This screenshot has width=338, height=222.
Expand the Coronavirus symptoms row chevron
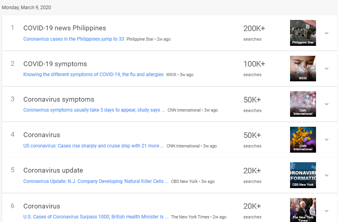326,104
